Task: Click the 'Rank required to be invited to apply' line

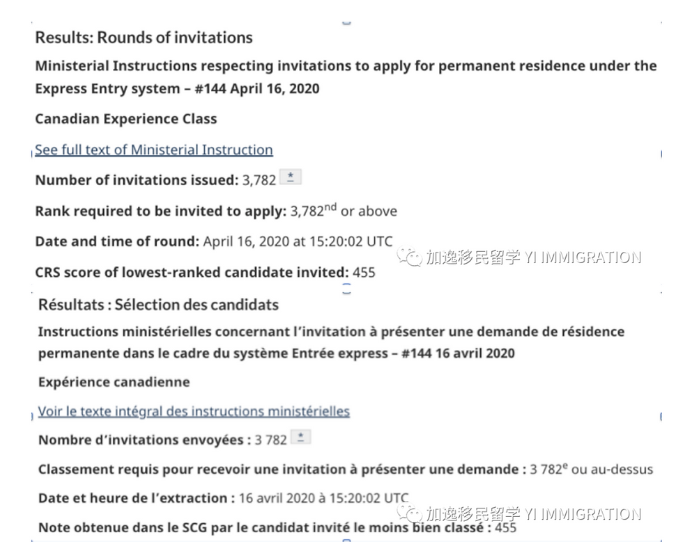Action: [216, 211]
